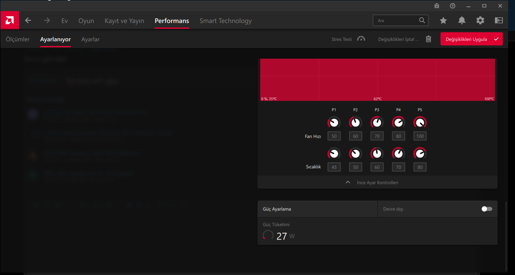
Task: Adjust P2 fan speed dial
Action: pyautogui.click(x=355, y=123)
